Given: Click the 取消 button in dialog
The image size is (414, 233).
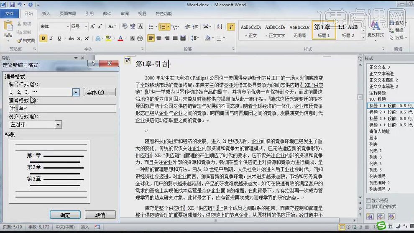Looking at the screenshot, I should 100,215.
